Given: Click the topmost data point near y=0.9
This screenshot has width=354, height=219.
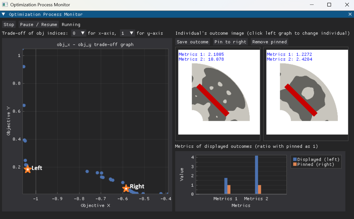Looking at the screenshot, I should coord(24,67).
